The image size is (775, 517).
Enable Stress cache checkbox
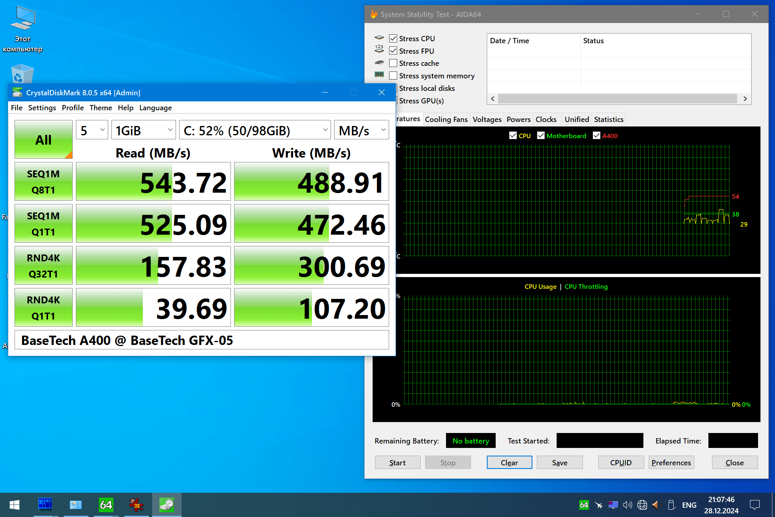pos(393,63)
